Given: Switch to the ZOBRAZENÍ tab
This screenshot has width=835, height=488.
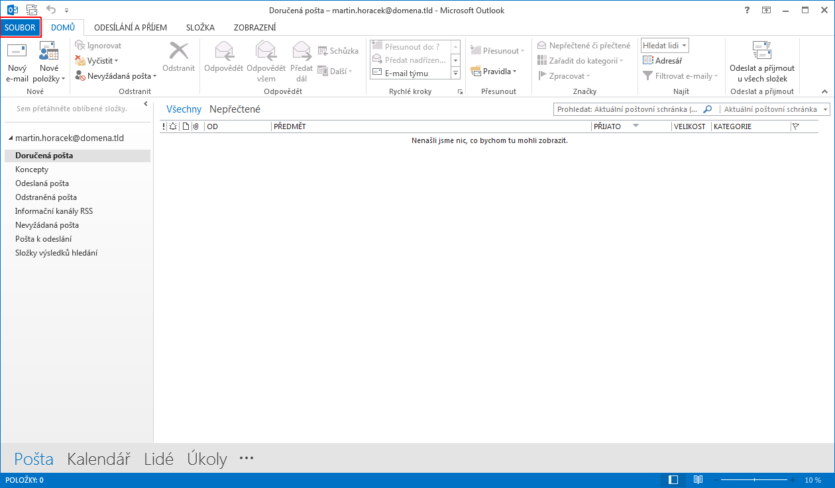Looking at the screenshot, I should (255, 28).
